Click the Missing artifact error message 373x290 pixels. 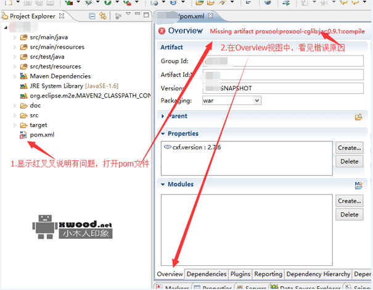point(287,31)
